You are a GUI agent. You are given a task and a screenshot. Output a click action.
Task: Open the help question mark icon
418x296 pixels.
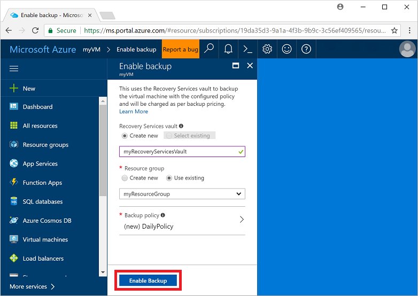(x=306, y=49)
